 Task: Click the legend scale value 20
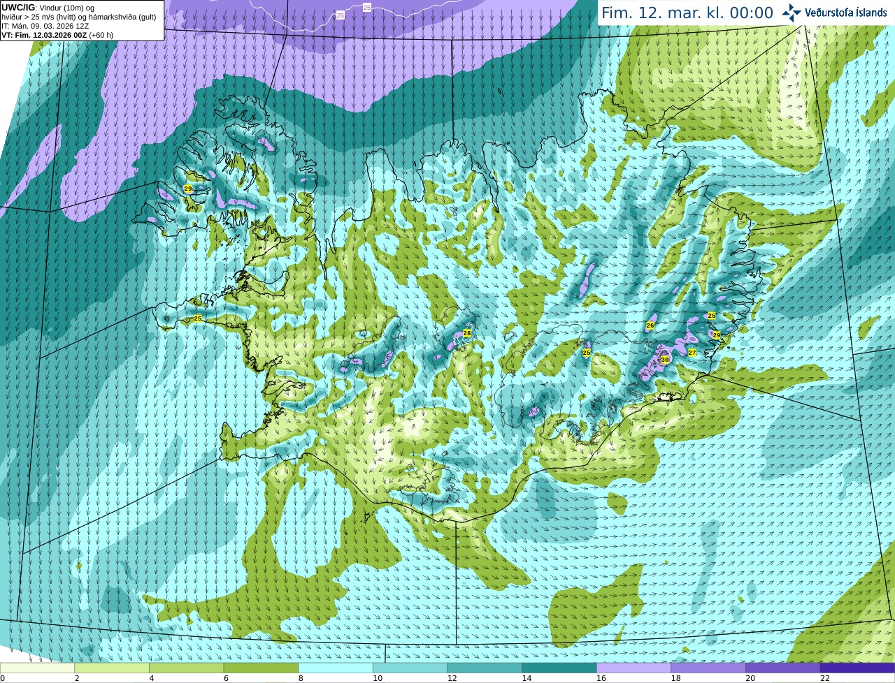click(x=750, y=678)
